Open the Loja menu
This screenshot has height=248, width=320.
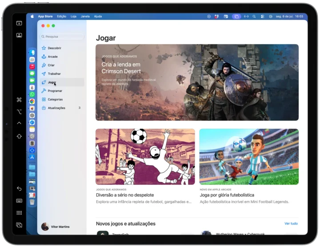pos(73,16)
